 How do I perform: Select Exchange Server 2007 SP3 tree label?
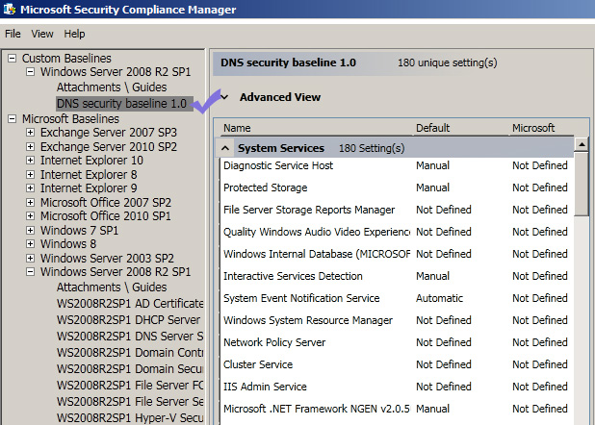click(109, 133)
